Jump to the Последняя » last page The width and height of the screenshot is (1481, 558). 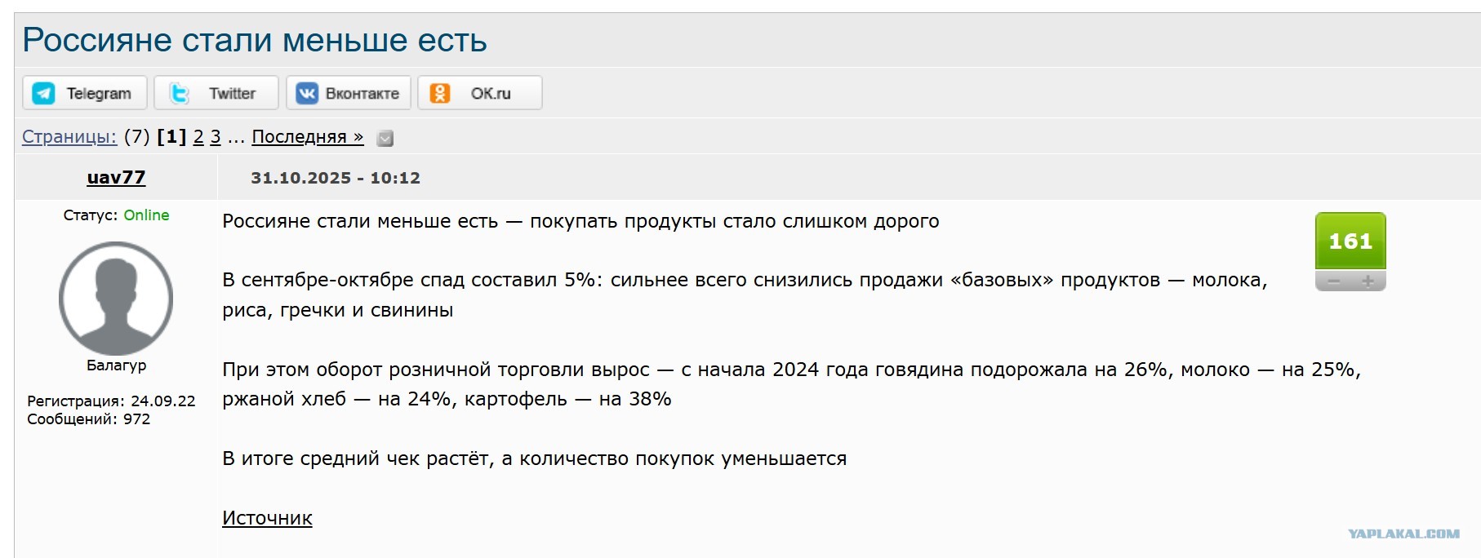click(x=308, y=136)
